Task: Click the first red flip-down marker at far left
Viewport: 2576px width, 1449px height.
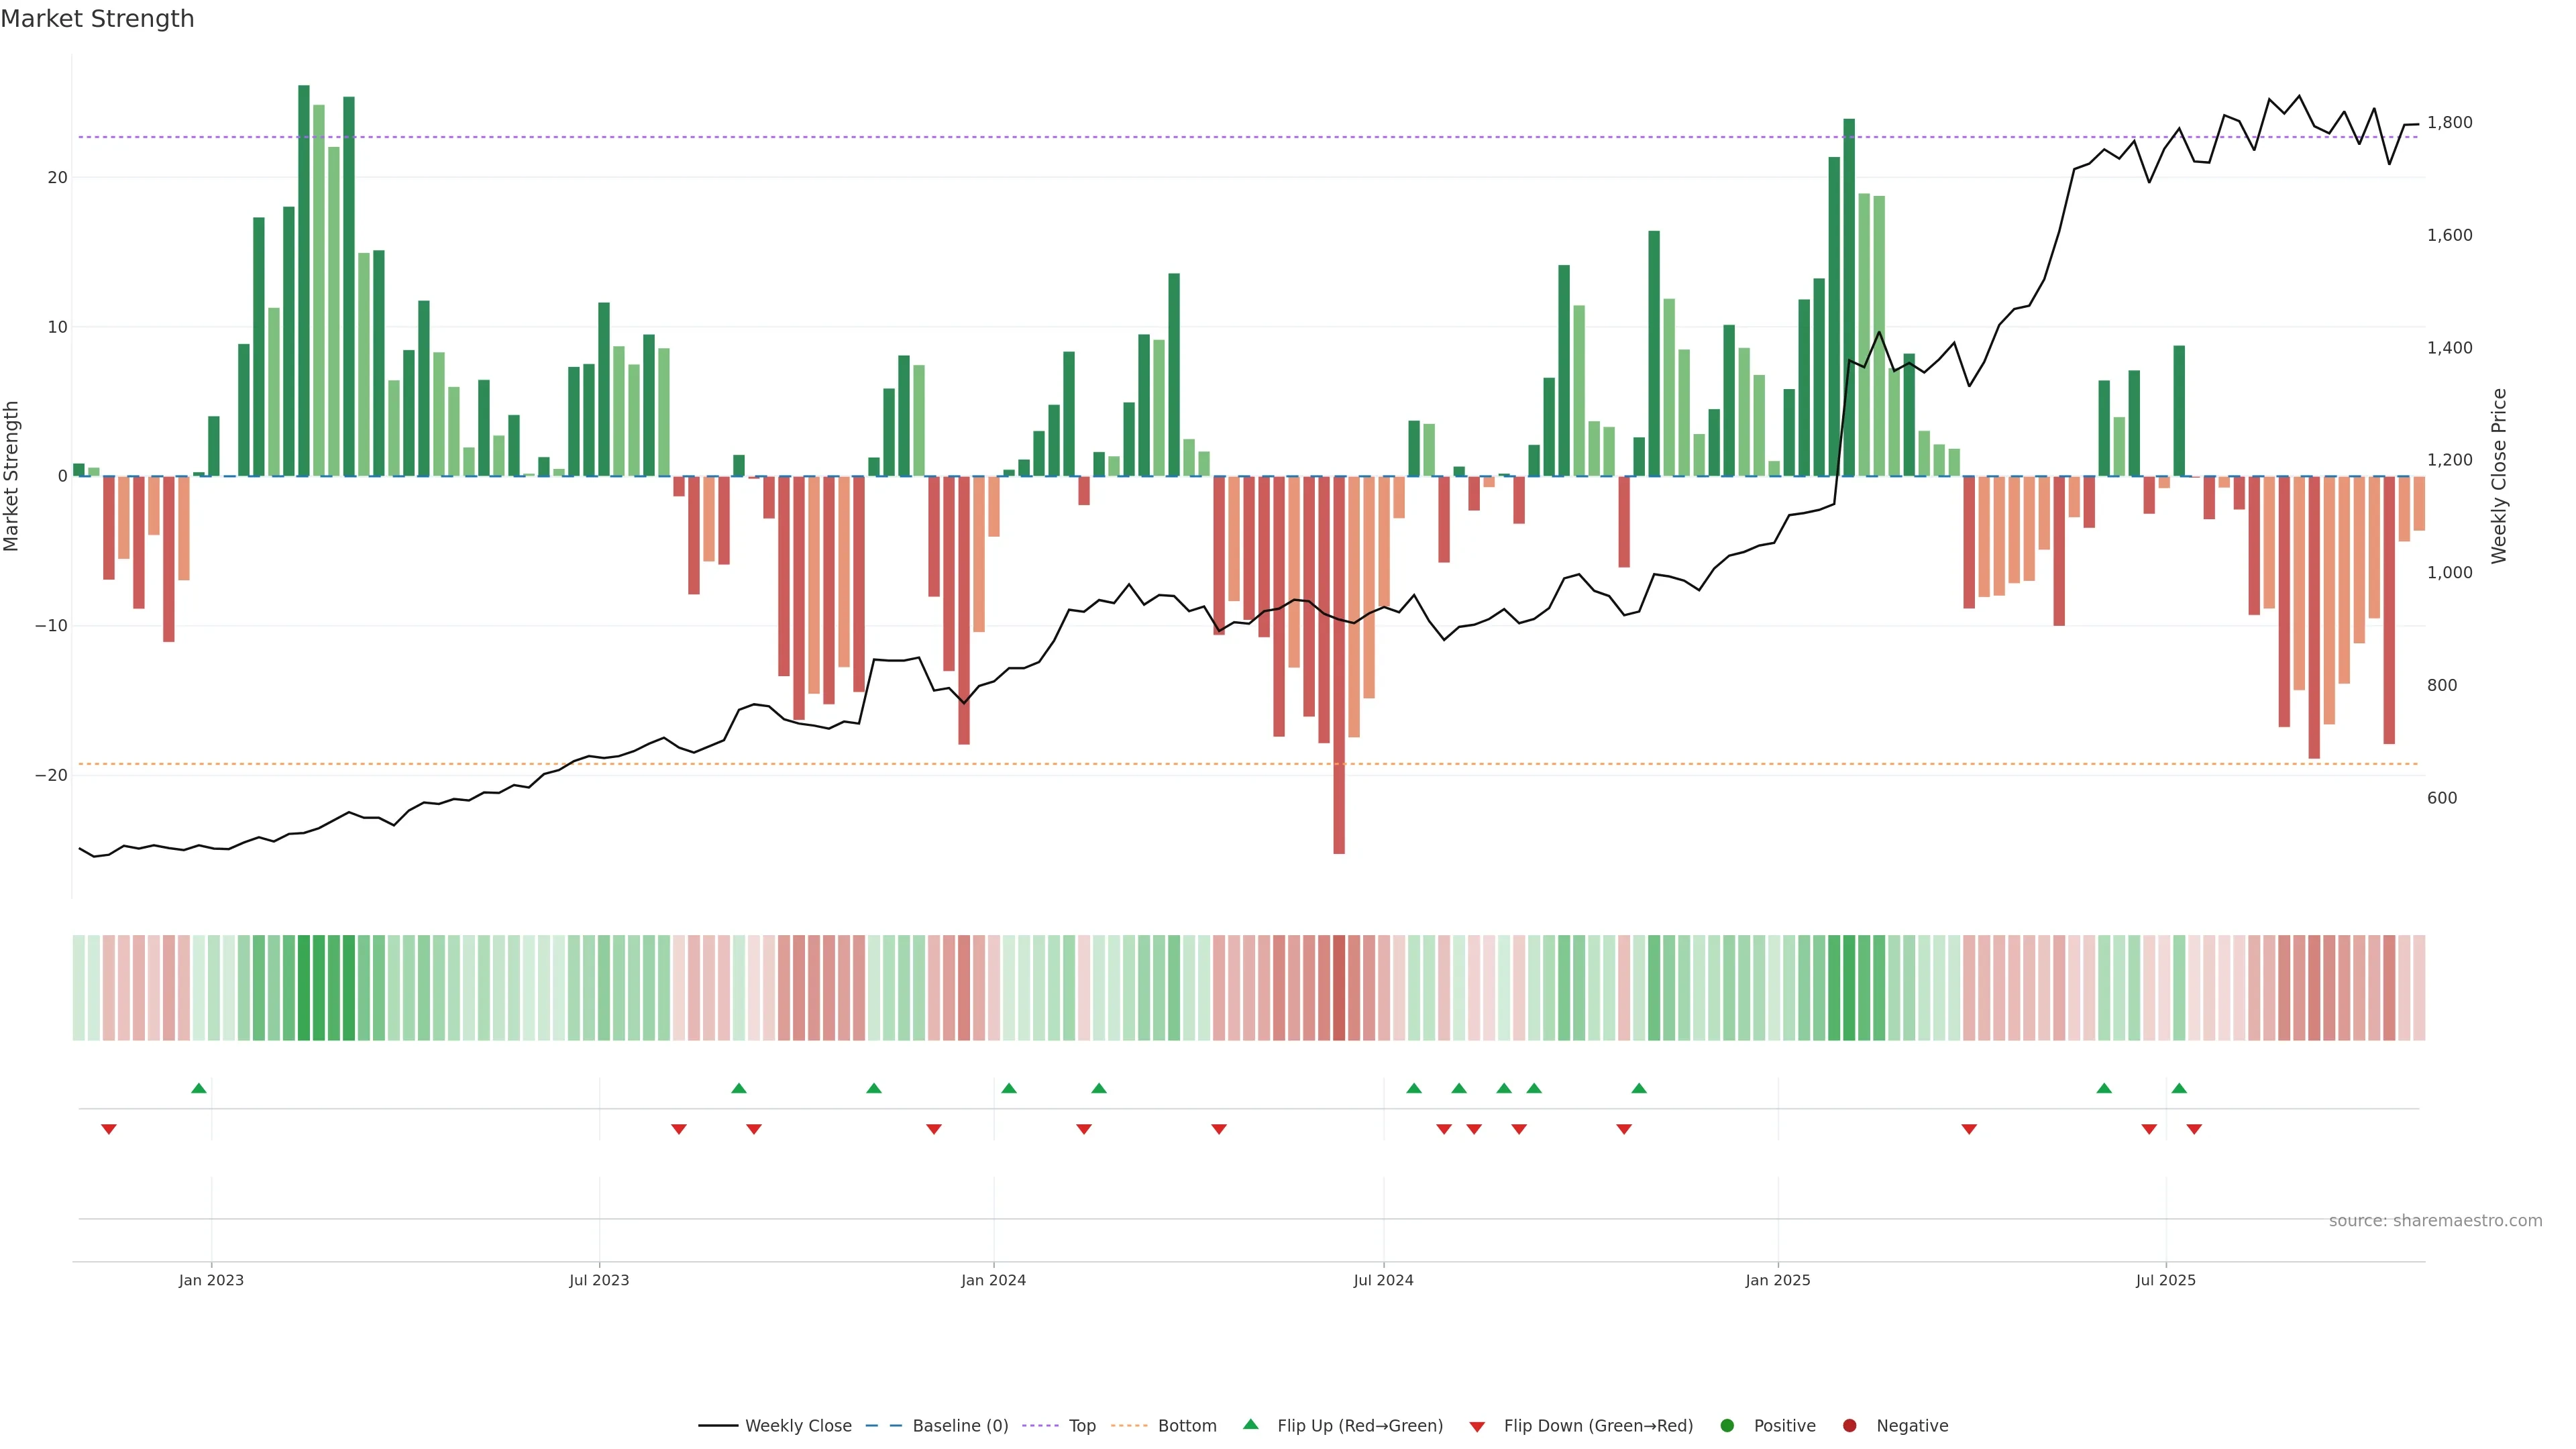Action: 109,1129
